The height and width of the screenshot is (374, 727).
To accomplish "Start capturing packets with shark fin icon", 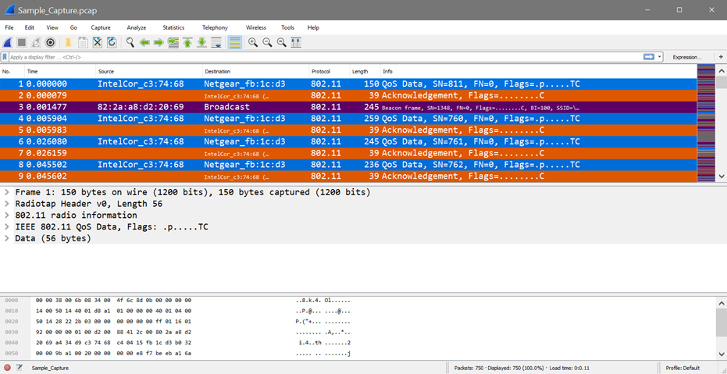I will 8,43.
